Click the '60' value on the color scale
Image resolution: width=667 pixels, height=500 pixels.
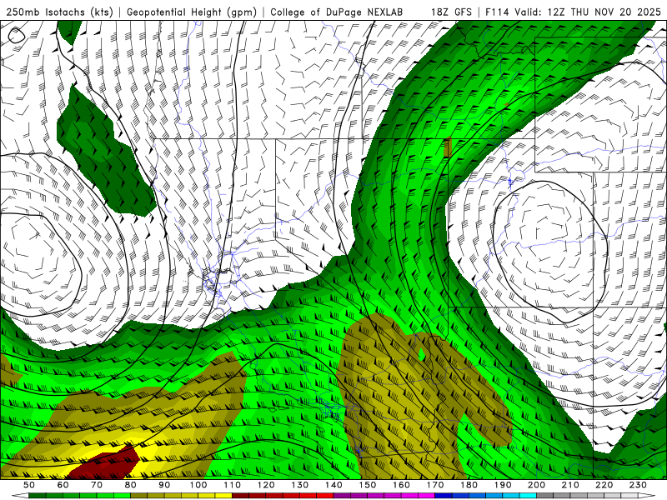click(x=63, y=485)
